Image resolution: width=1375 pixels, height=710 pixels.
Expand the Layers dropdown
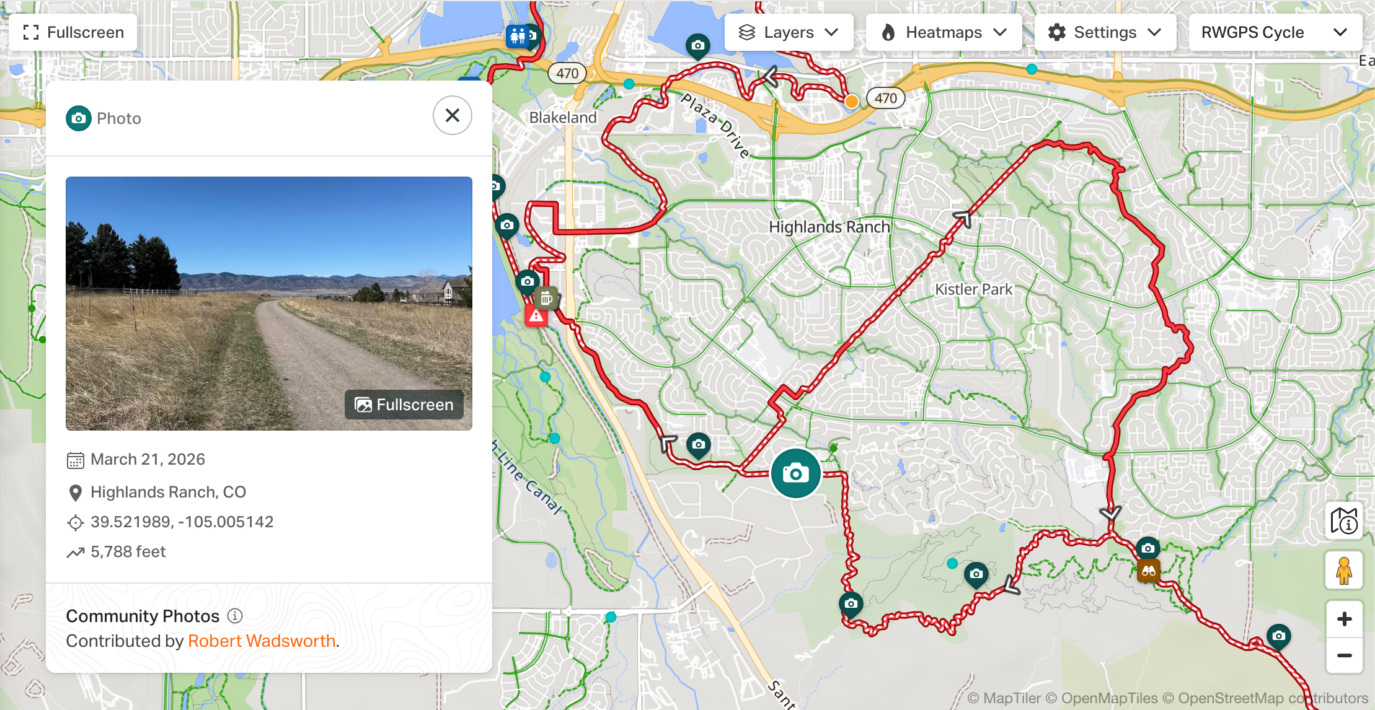[789, 32]
